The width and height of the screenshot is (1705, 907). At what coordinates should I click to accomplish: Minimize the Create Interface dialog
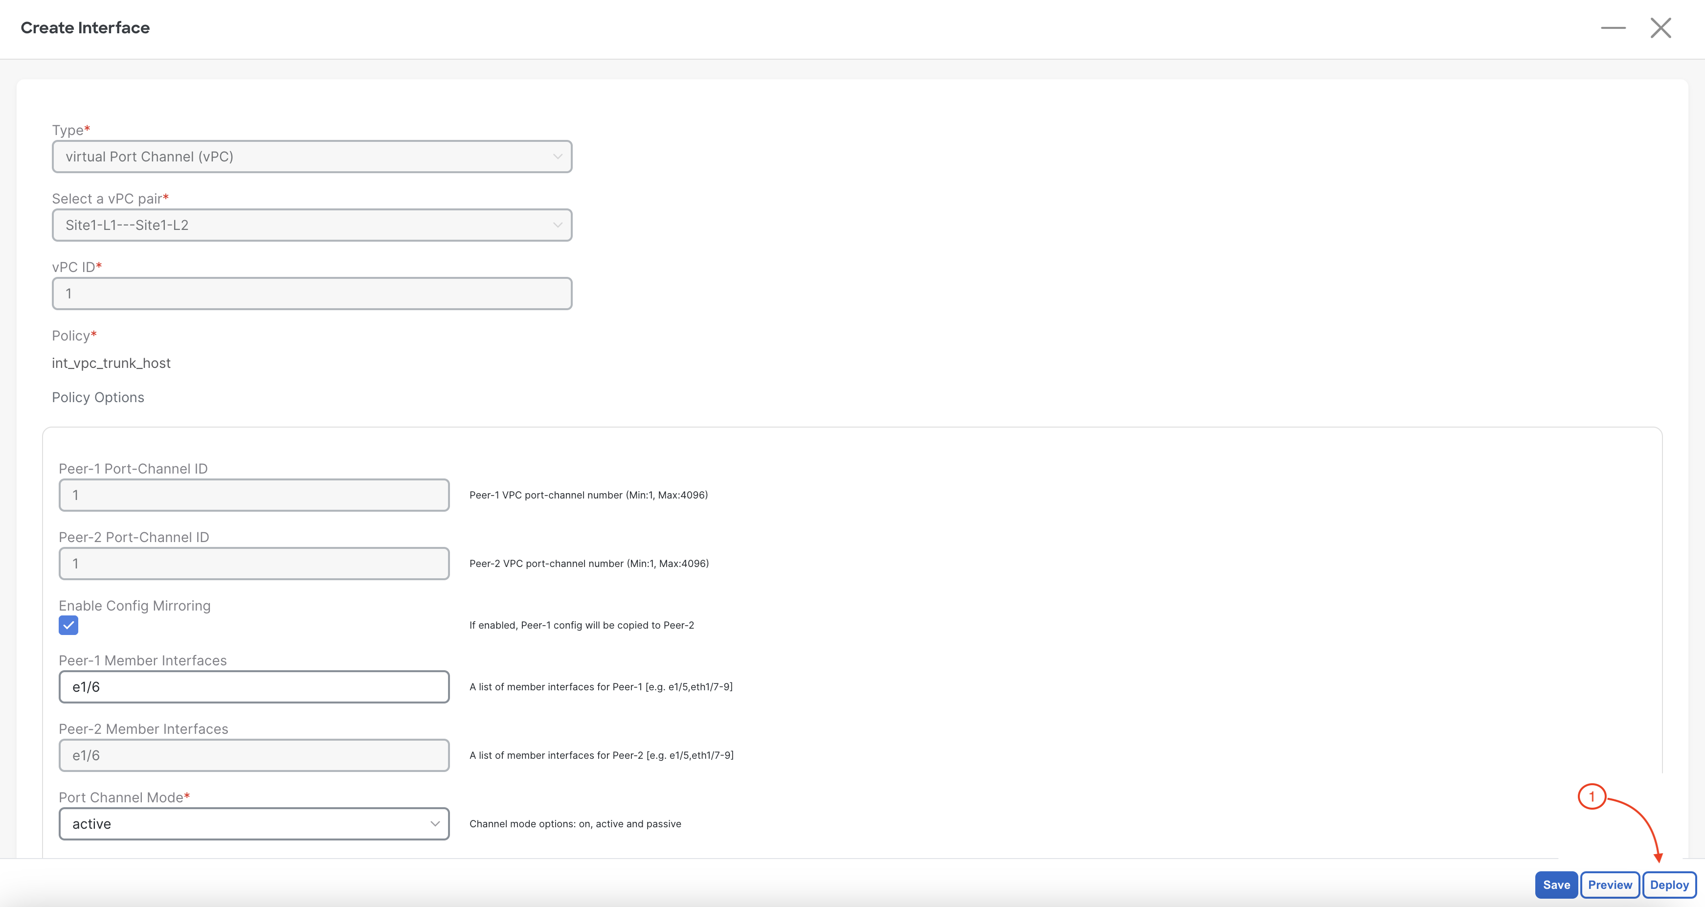pos(1613,28)
